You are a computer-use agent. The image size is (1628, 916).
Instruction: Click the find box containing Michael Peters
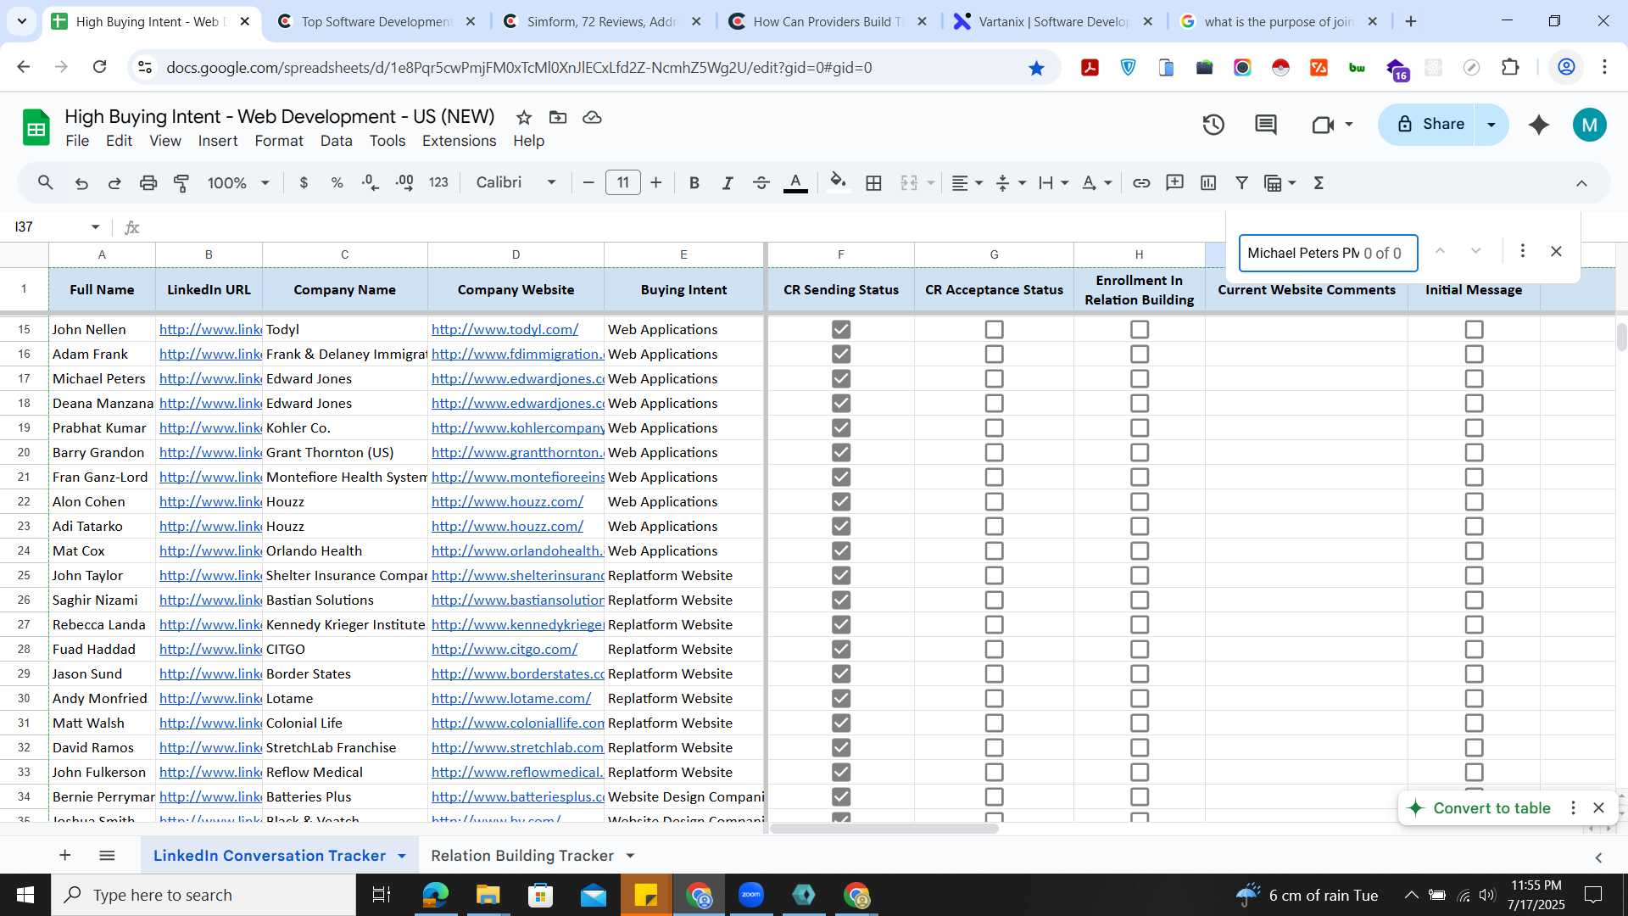pos(1328,253)
